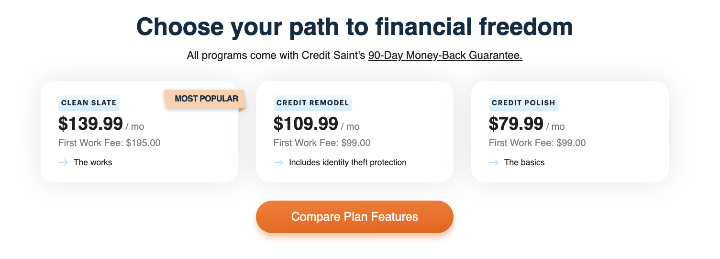Select the Credit Polish plan label
720x259 pixels.
click(523, 103)
